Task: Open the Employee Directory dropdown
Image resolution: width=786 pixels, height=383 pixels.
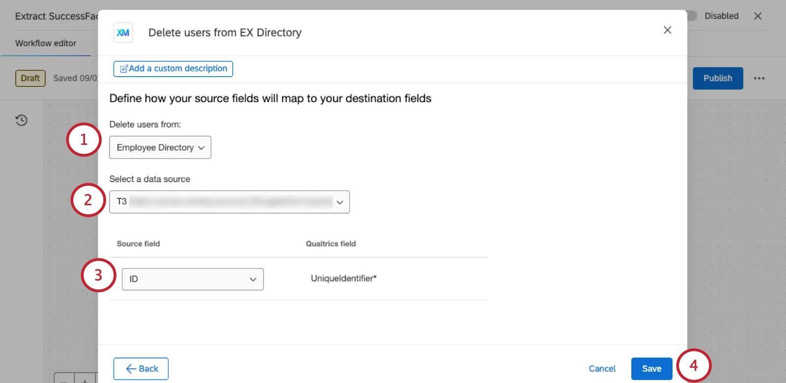Action: point(160,147)
